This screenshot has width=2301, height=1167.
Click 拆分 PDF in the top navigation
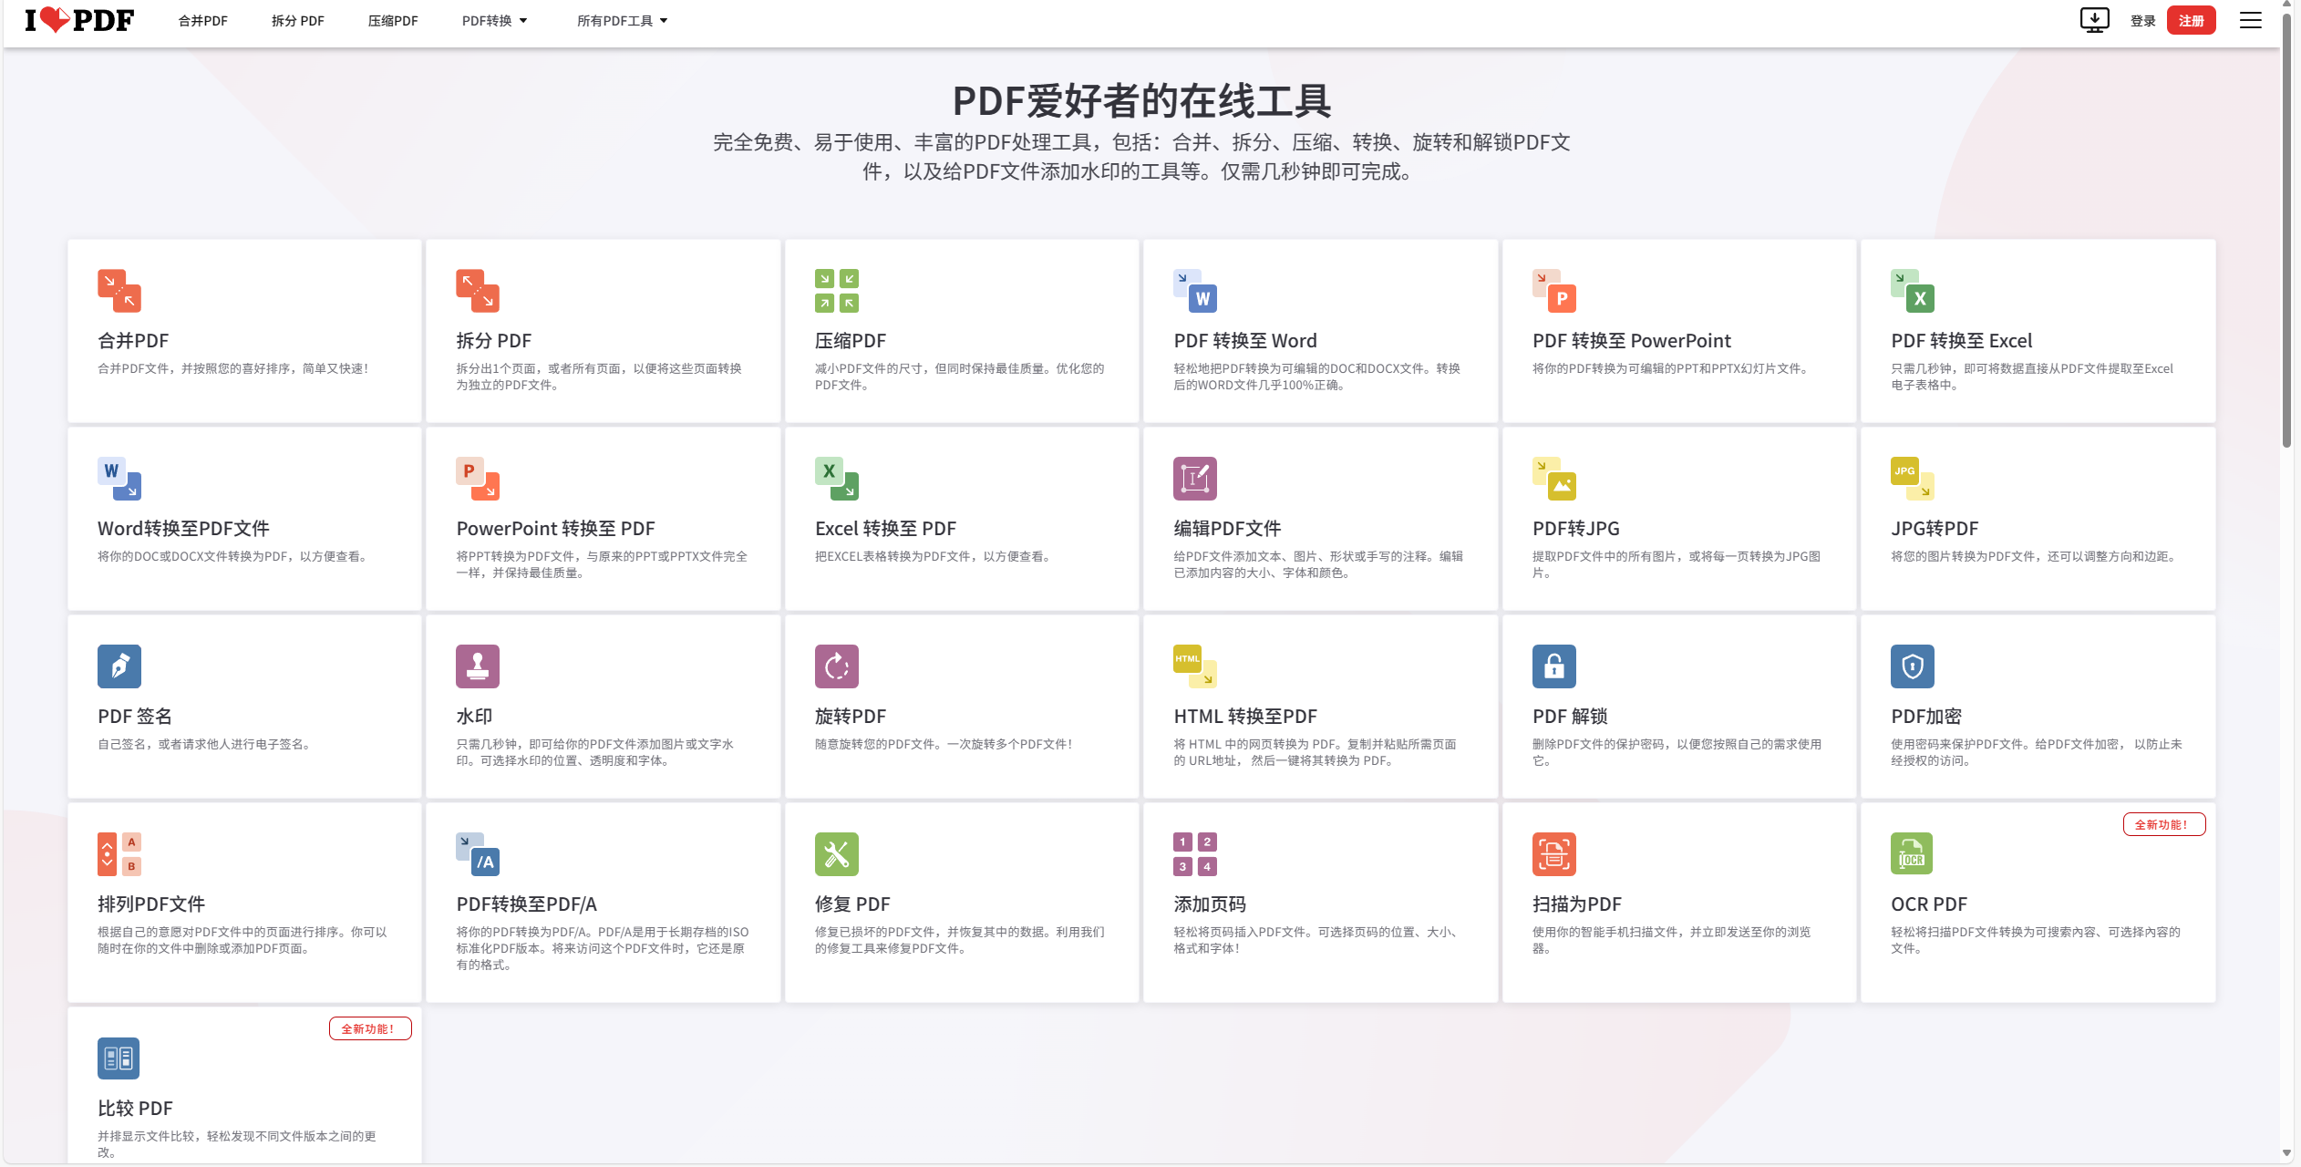297,21
